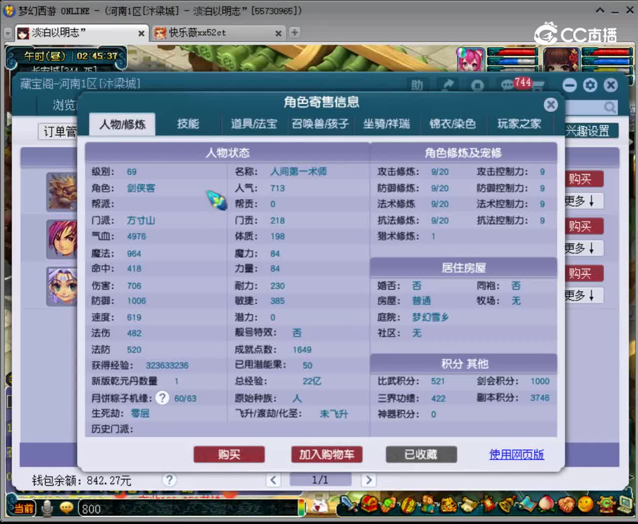Click the character's blue mana bar
638x524 pixels.
coord(607,61)
